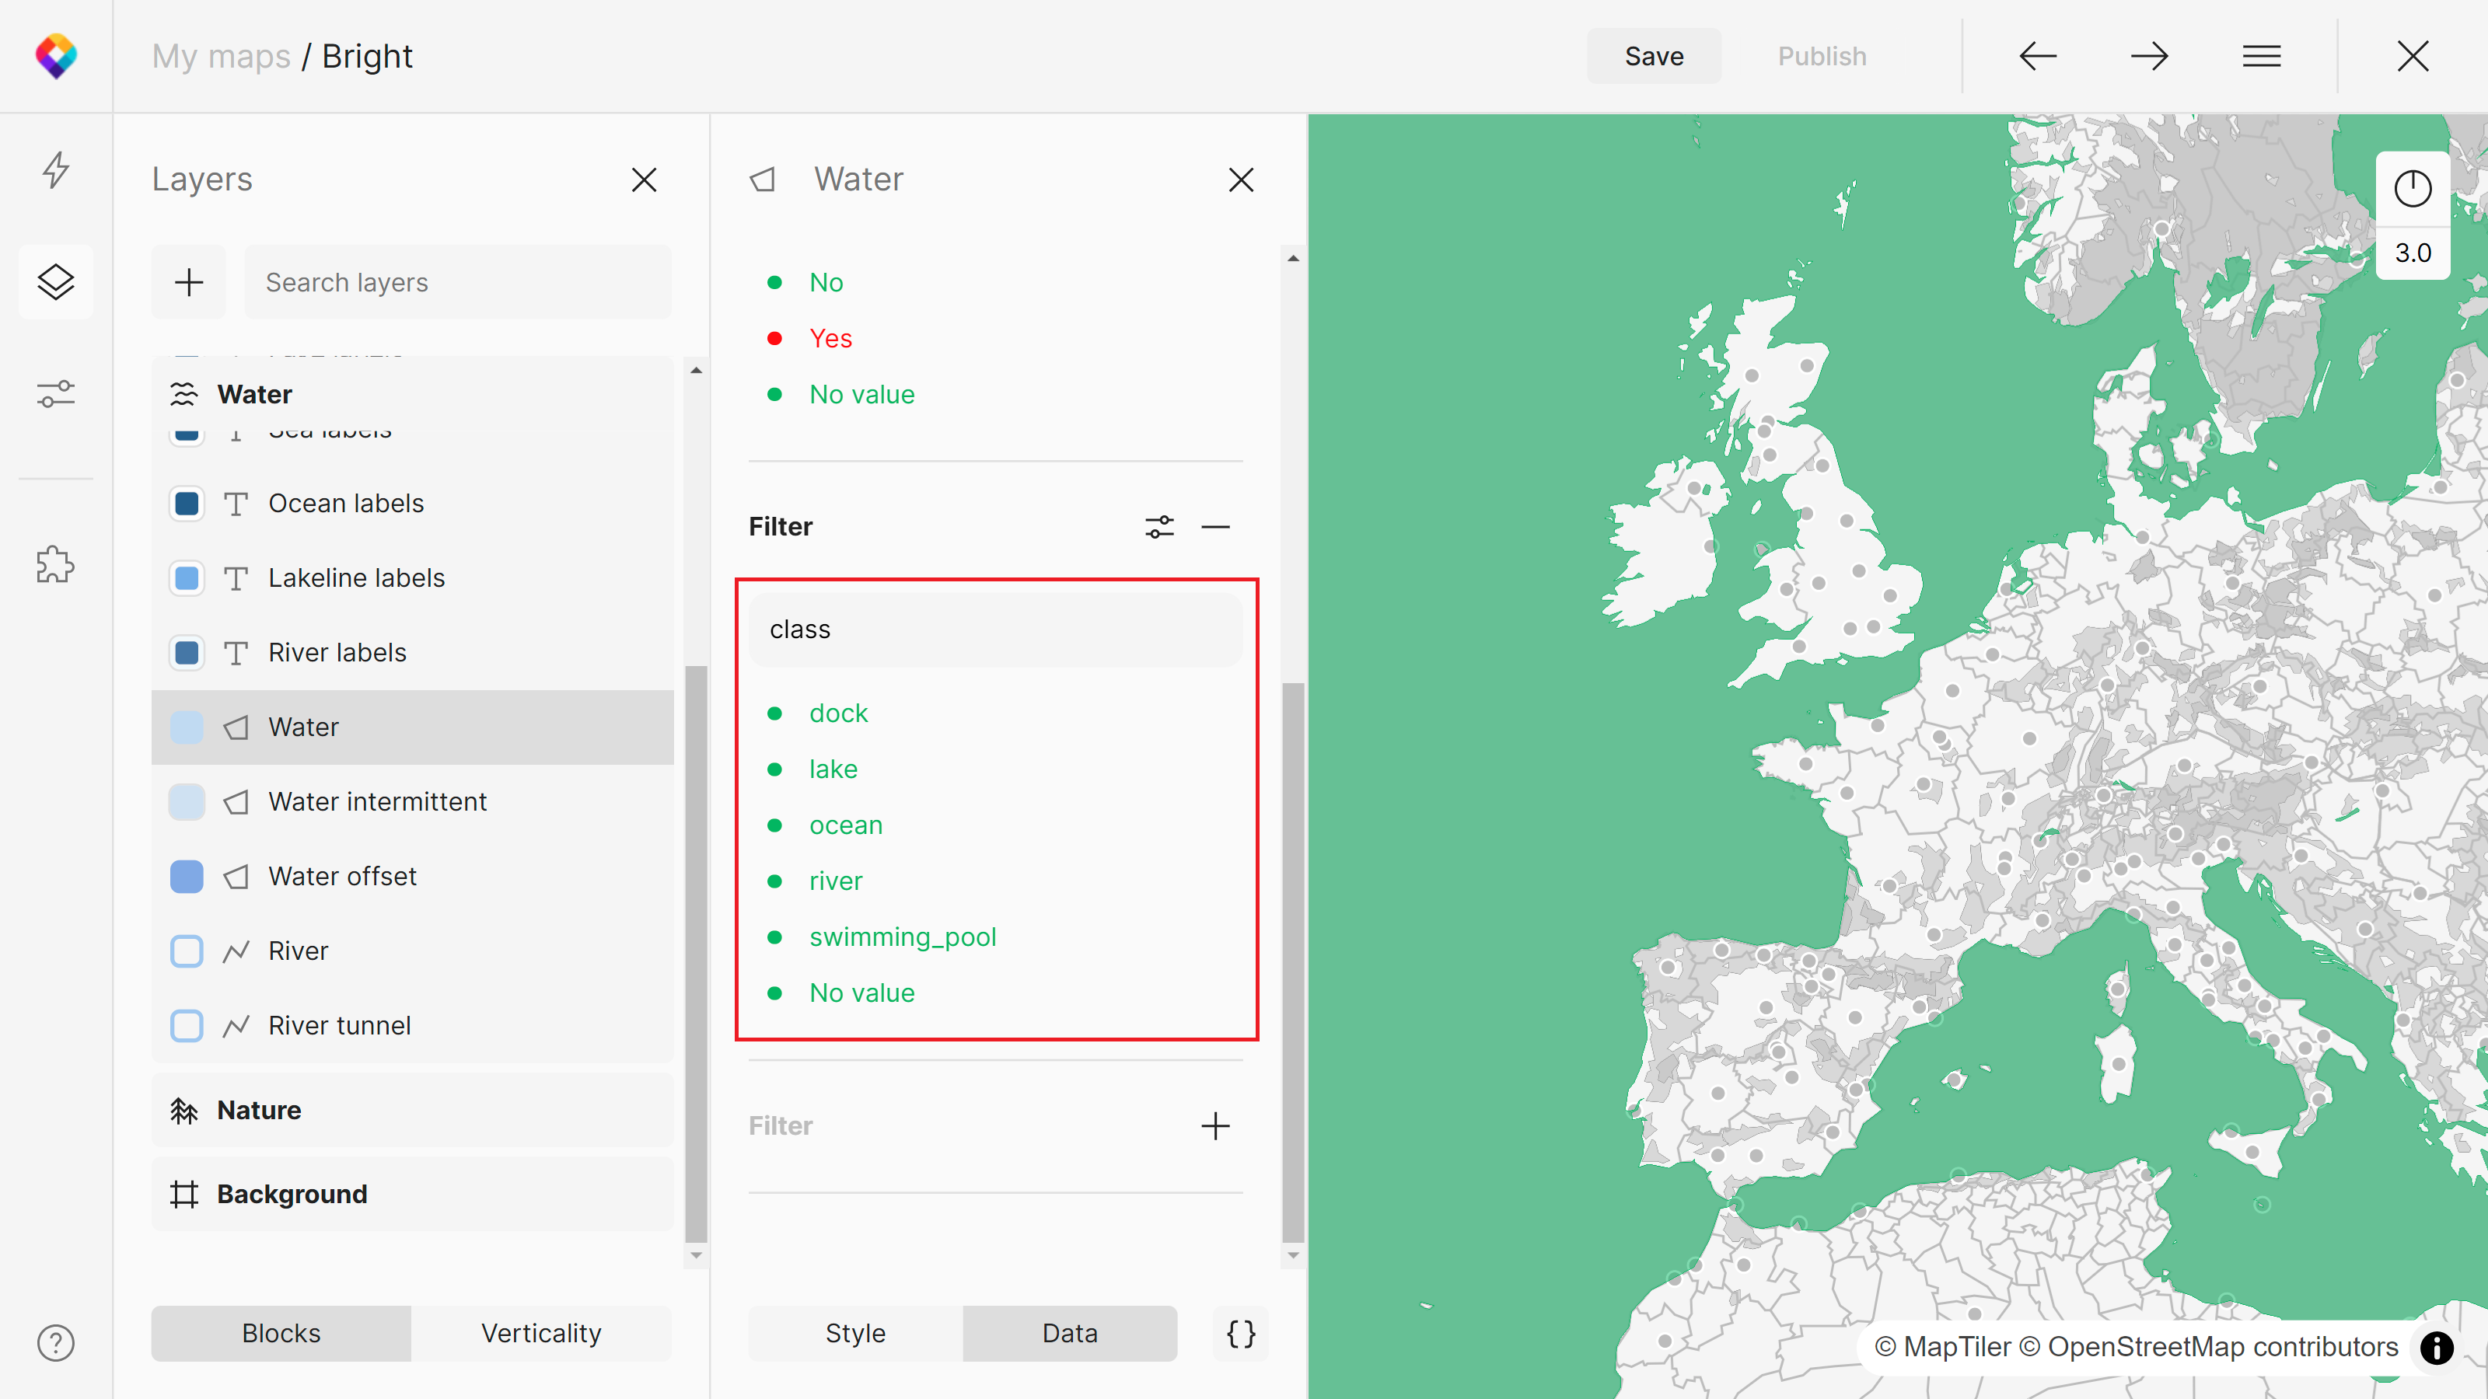Add a new filter with plus
The width and height of the screenshot is (2488, 1399).
(1215, 1125)
